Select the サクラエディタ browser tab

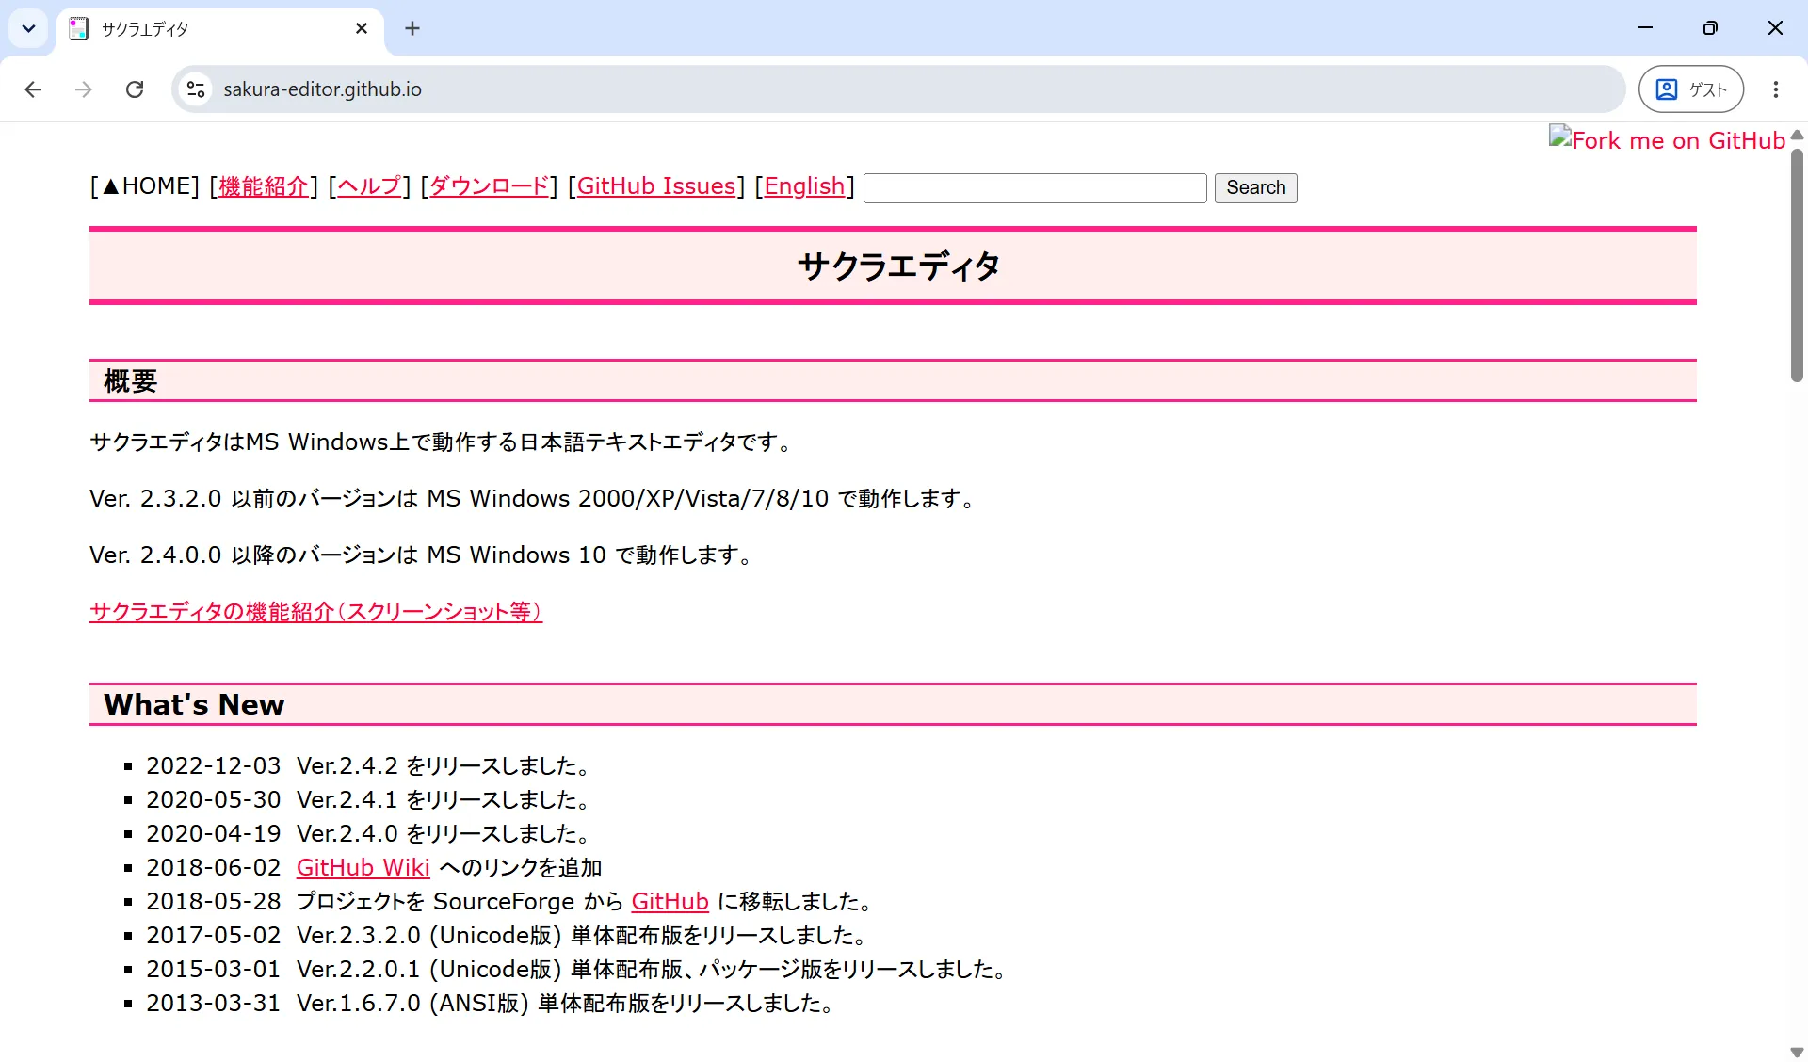click(x=220, y=29)
